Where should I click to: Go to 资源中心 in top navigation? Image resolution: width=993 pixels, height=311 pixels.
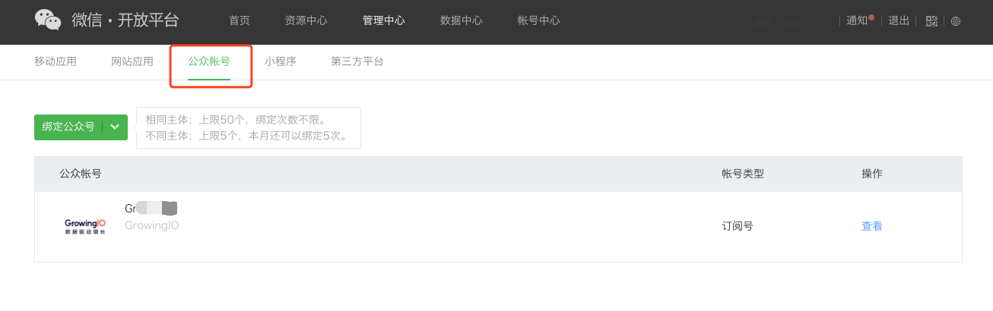point(306,20)
